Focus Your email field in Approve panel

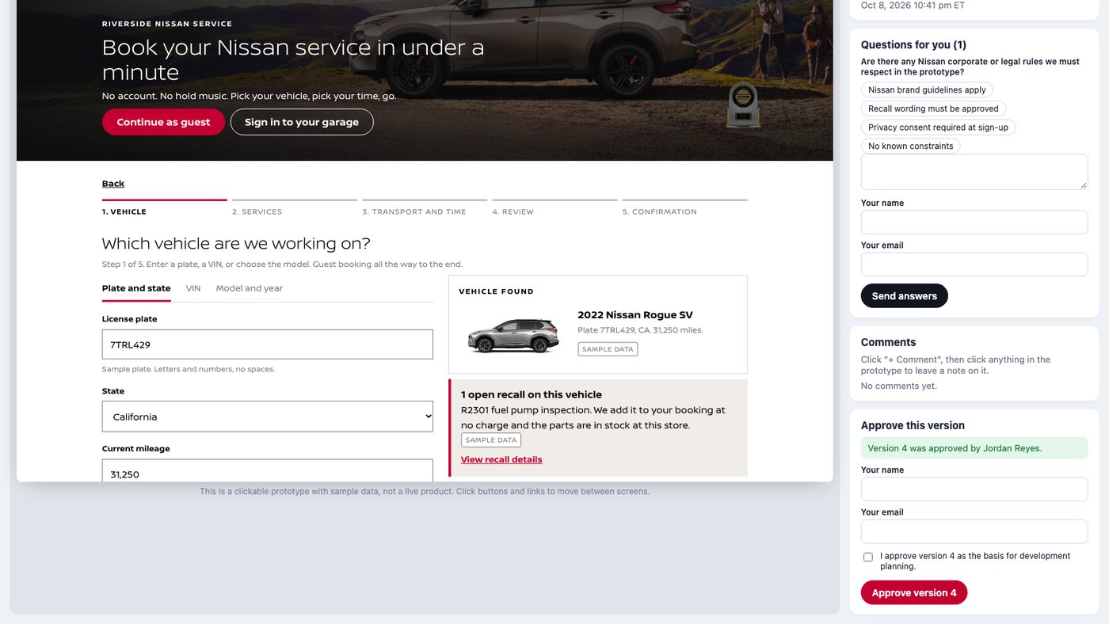tap(974, 531)
